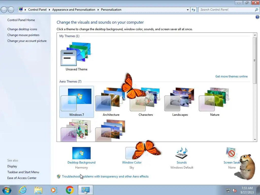This screenshot has height=195, width=260.
Task: Click the Control Panel taskbar button
Action: point(86,190)
